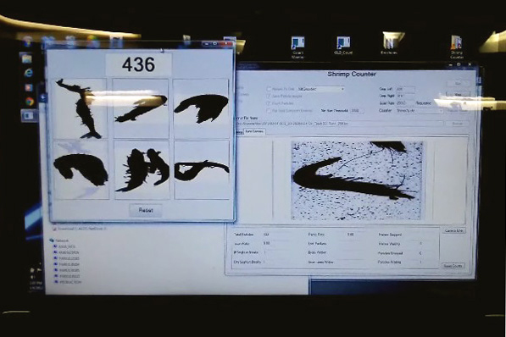
Task: Open the dropdown next to the first checkbox
Action: (x=320, y=89)
